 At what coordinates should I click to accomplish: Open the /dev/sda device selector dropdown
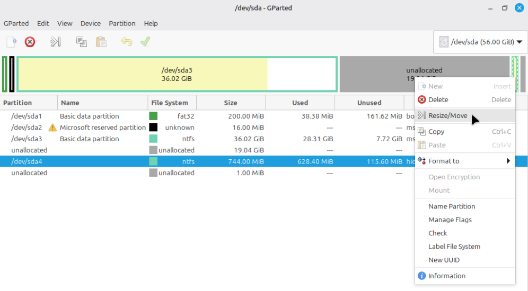click(480, 42)
